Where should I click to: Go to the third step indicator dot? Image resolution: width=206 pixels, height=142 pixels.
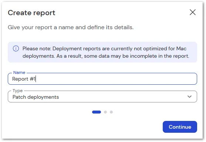(x=111, y=112)
